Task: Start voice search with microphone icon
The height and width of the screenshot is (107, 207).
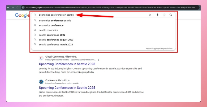Action: coord(157,15)
